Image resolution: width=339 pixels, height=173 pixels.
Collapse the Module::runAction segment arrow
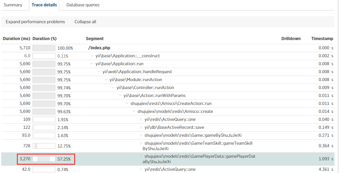pos(106,80)
